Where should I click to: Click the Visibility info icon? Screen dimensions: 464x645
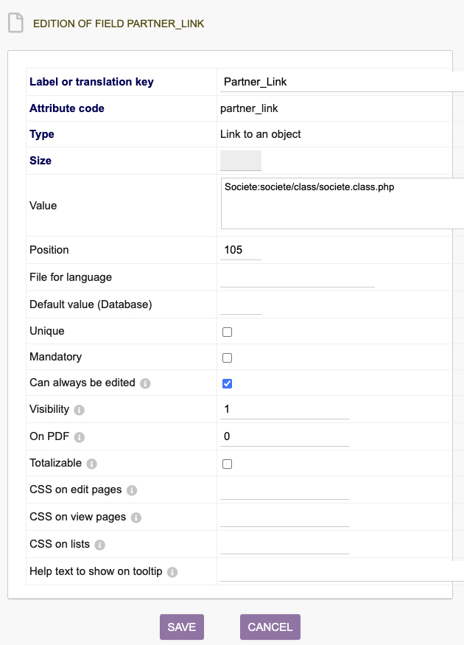click(79, 410)
